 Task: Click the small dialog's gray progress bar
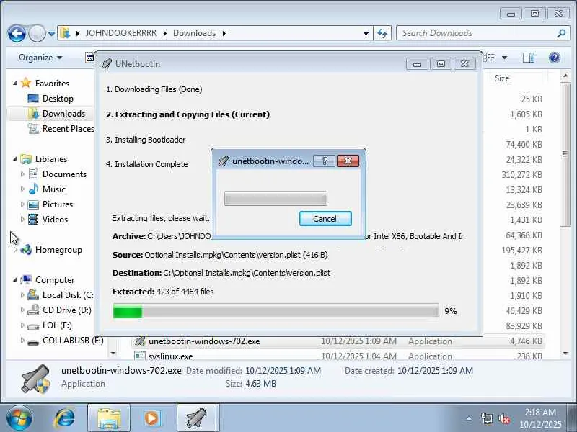(276, 199)
